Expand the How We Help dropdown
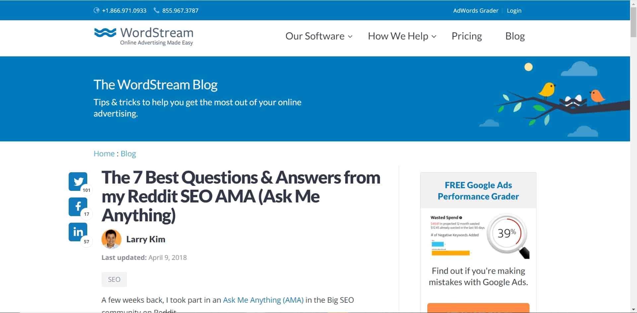 [x=402, y=36]
